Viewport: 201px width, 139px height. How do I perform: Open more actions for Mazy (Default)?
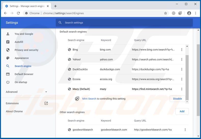pos(182,89)
